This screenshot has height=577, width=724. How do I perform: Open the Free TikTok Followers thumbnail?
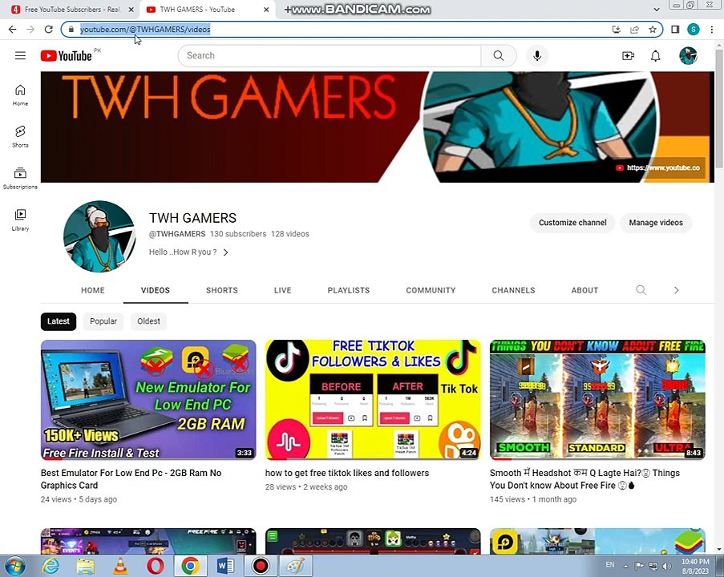tap(373, 400)
